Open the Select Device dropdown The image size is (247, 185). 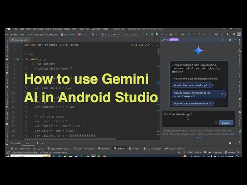click(x=133, y=34)
